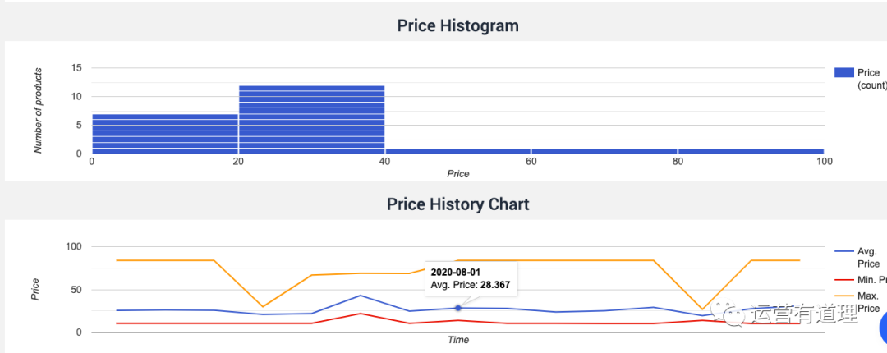887x353 pixels.
Task: Click the Price History Chart heading
Action: pos(457,204)
